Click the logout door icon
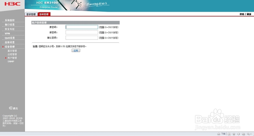This screenshot has width=254, height=136. click(x=10, y=108)
